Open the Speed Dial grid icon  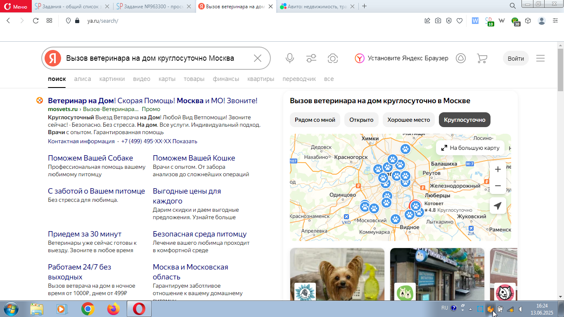point(50,21)
